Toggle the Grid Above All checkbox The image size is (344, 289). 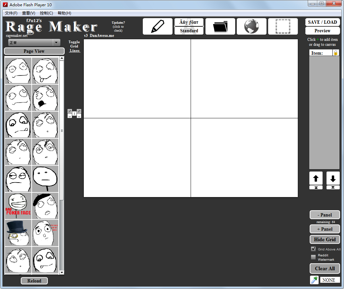[x=313, y=249]
